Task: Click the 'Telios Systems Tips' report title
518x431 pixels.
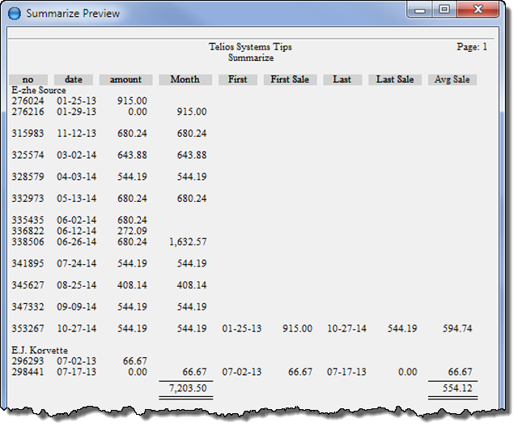Action: (x=250, y=47)
